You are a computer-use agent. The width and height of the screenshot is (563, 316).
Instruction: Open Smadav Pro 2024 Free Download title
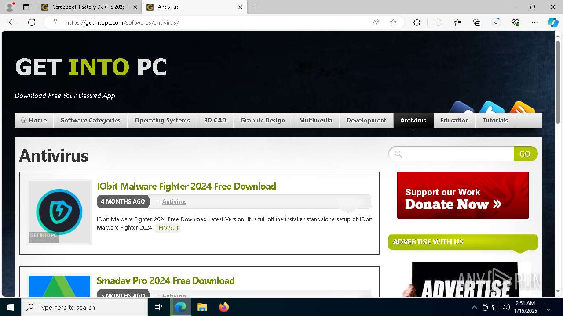[x=166, y=280]
